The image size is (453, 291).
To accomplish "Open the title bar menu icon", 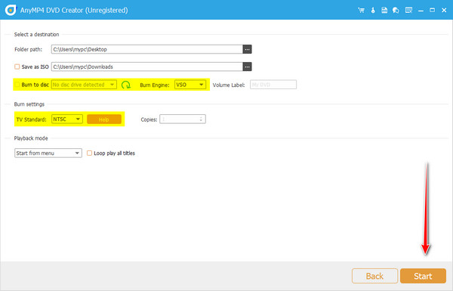I will [408, 11].
